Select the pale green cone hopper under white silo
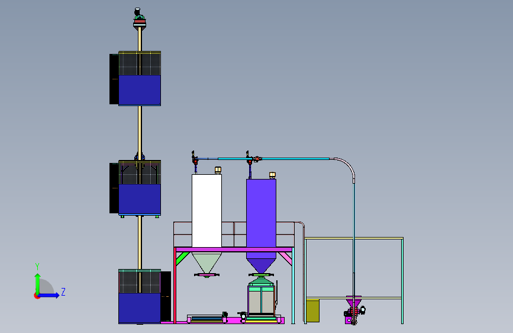This screenshot has width=513, height=333. (x=207, y=263)
